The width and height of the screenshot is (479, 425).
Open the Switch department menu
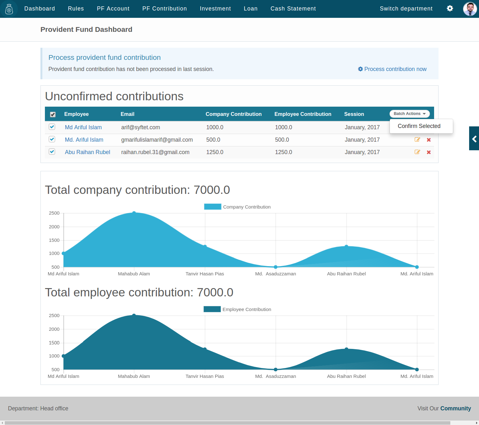coord(406,9)
